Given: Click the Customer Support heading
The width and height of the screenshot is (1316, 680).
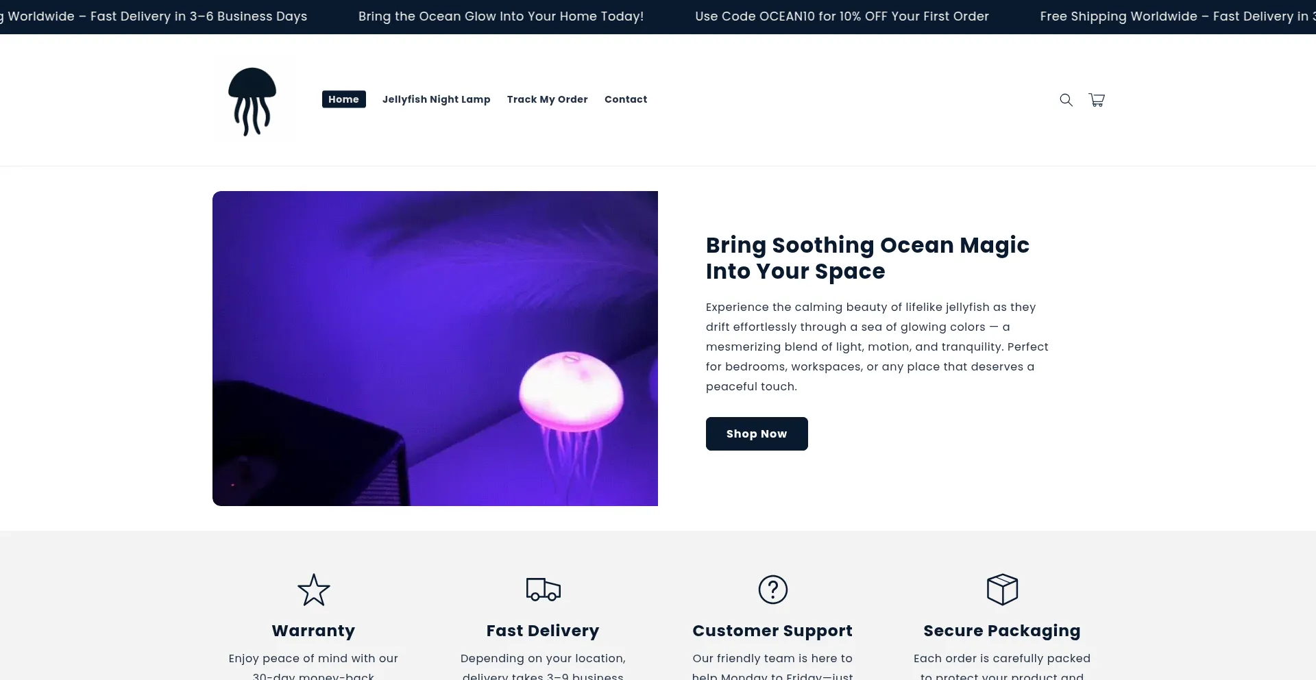Looking at the screenshot, I should 772,631.
